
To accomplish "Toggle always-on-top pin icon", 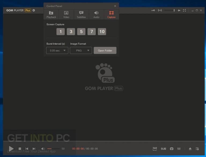I will (179, 10).
